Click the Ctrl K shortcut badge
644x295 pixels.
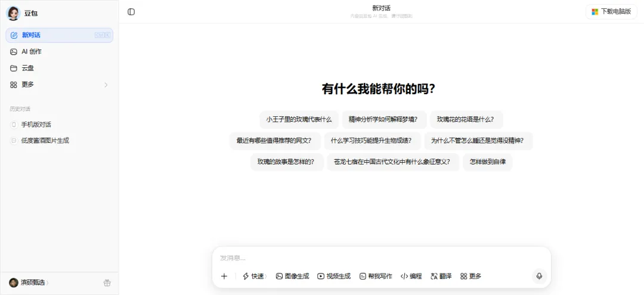[103, 35]
